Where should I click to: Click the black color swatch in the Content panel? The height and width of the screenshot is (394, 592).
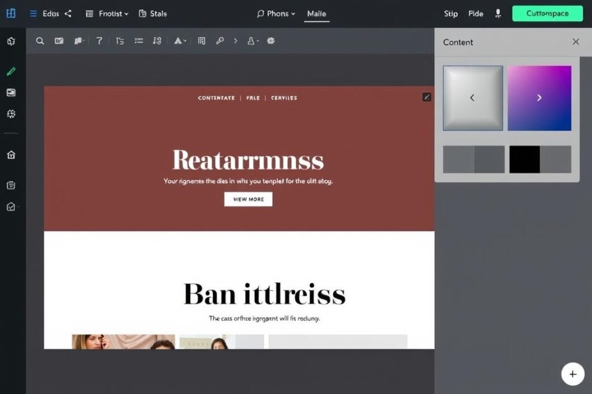(x=524, y=160)
